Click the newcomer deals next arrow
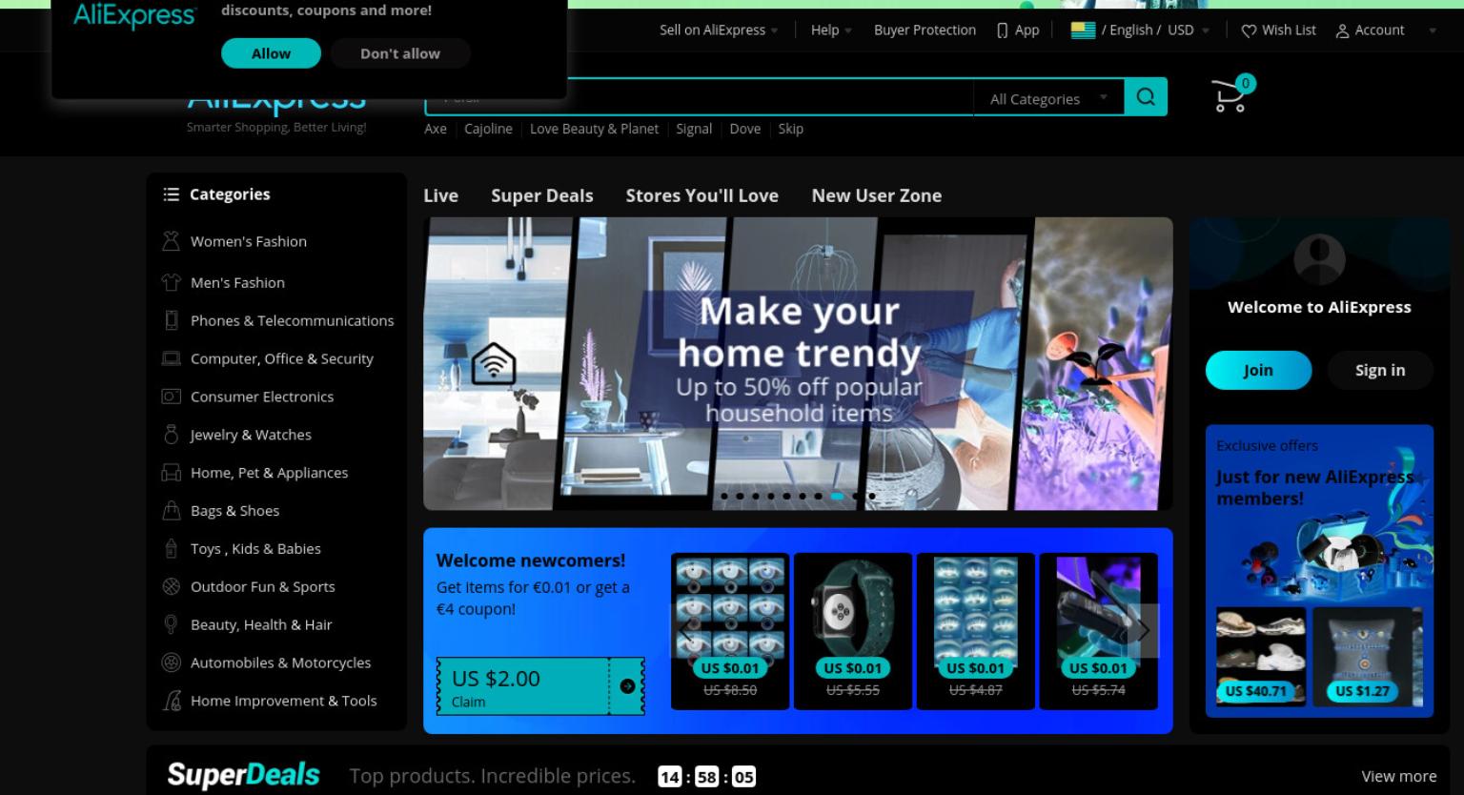 coord(1143,630)
